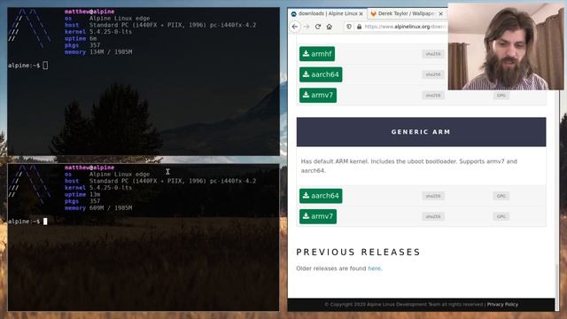
Task: Open sha256 for aarch64 row below armhf
Action: point(433,74)
